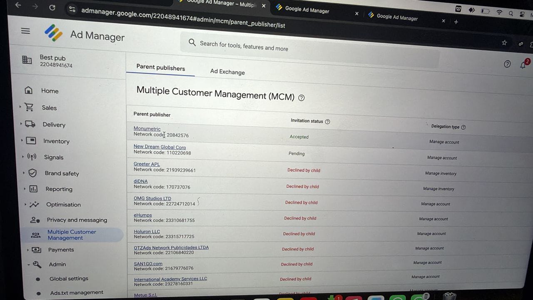Reload the page with the browser refresh icon
This screenshot has height=300, width=533.
pyautogui.click(x=52, y=7)
